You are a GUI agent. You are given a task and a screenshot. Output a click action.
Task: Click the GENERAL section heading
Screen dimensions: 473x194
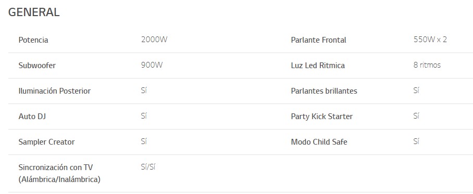[34, 12]
